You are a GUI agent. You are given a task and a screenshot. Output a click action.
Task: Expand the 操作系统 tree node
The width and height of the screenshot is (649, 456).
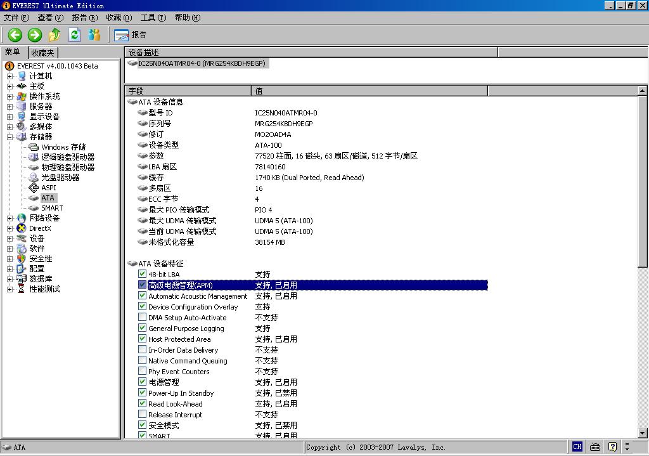pyautogui.click(x=10, y=96)
